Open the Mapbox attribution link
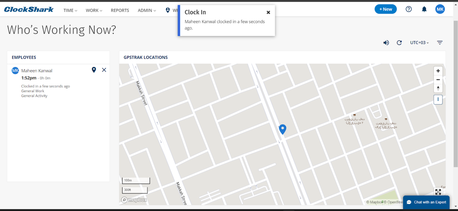Image resolution: width=458 pixels, height=211 pixels. pyautogui.click(x=134, y=200)
